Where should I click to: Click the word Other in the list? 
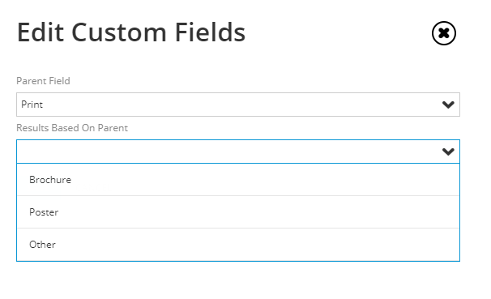pos(42,245)
